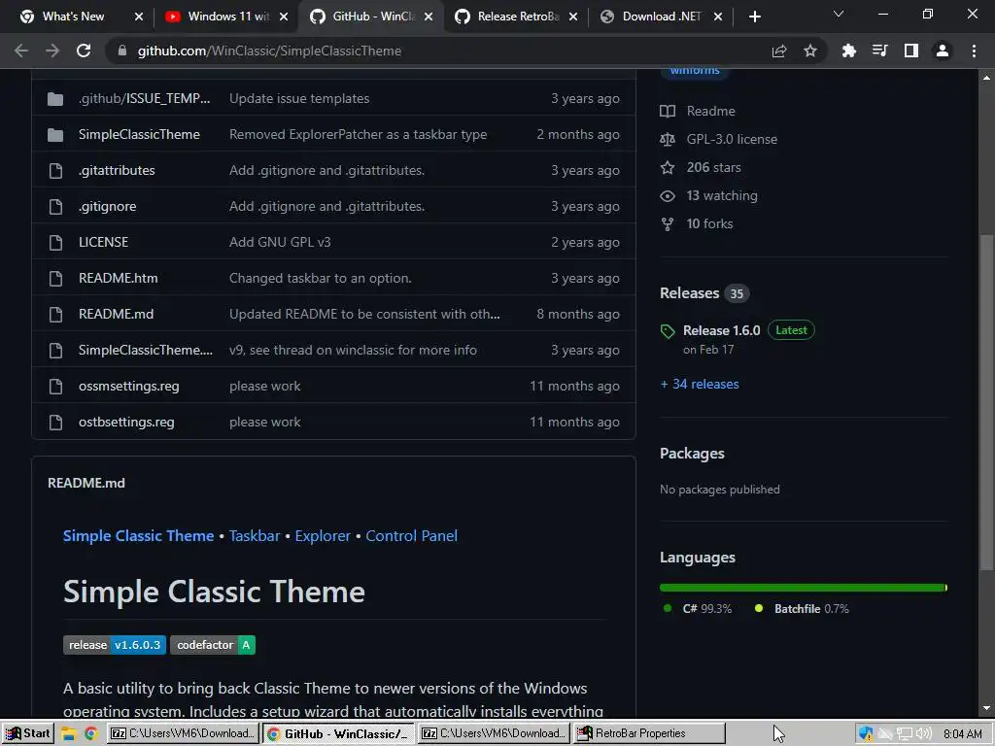Open the Taskbar README link

pyautogui.click(x=255, y=535)
